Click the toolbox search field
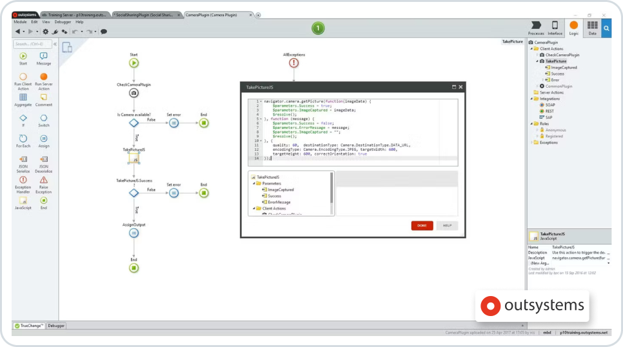Viewport: 623px width, 347px height. coord(31,44)
